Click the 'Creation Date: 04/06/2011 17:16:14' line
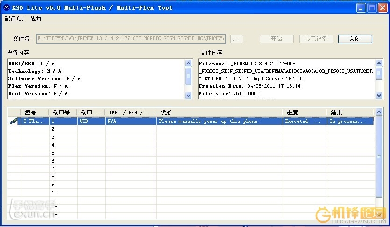390x227 pixels. (250, 86)
